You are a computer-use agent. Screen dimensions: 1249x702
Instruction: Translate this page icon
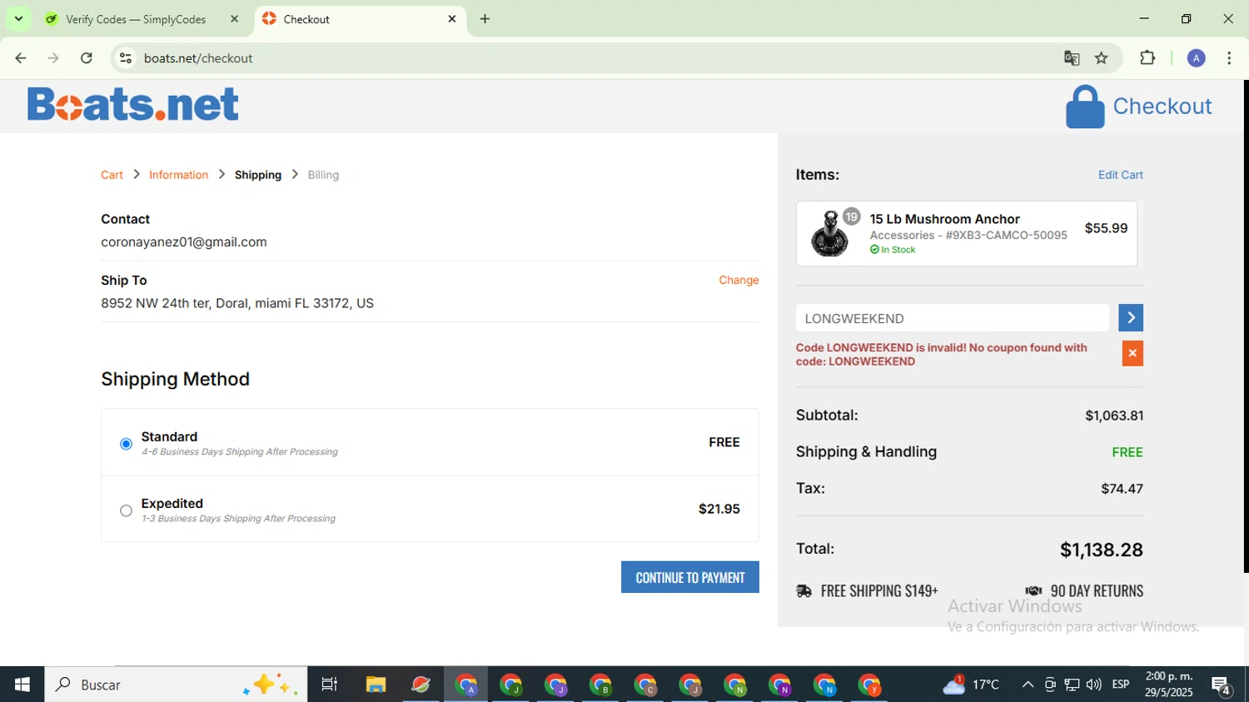pos(1072,58)
